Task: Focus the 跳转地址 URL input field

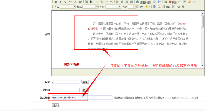Action: pyautogui.click(x=82, y=98)
